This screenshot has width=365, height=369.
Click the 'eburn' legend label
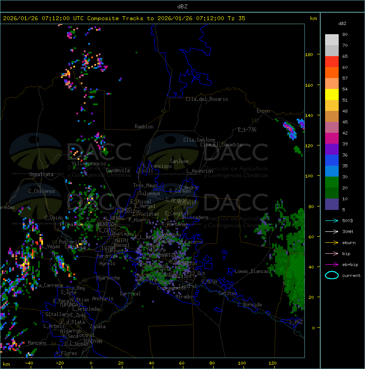click(x=349, y=243)
